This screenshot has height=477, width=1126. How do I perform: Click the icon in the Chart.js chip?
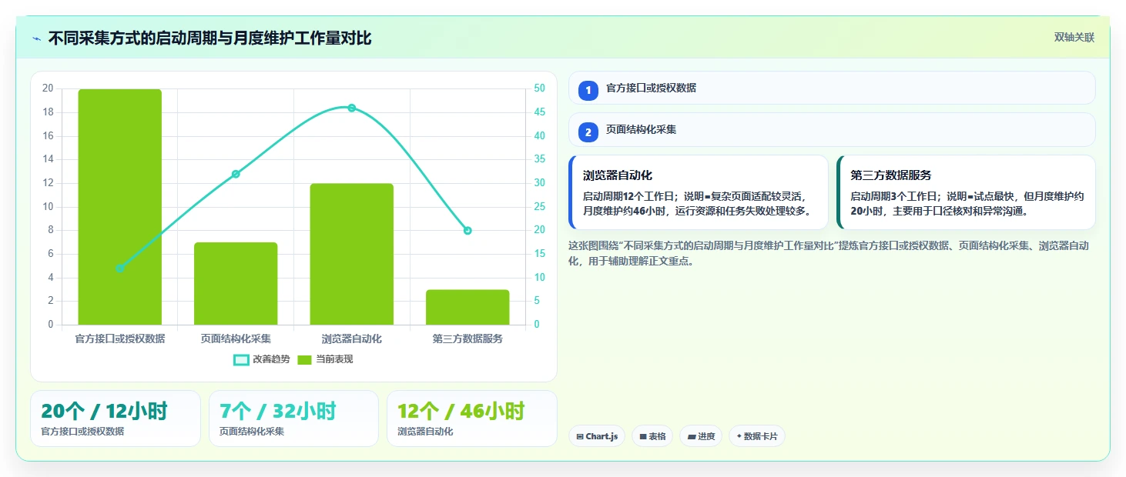click(580, 436)
